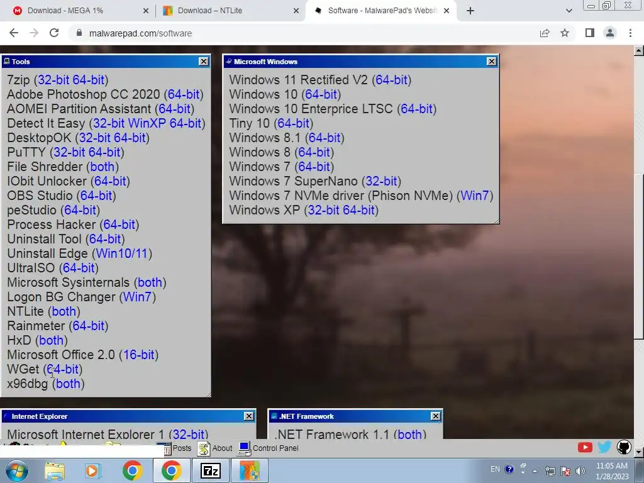The height and width of the screenshot is (483, 644).
Task: Open the About shortcut in the site taskbar
Action: 215,448
